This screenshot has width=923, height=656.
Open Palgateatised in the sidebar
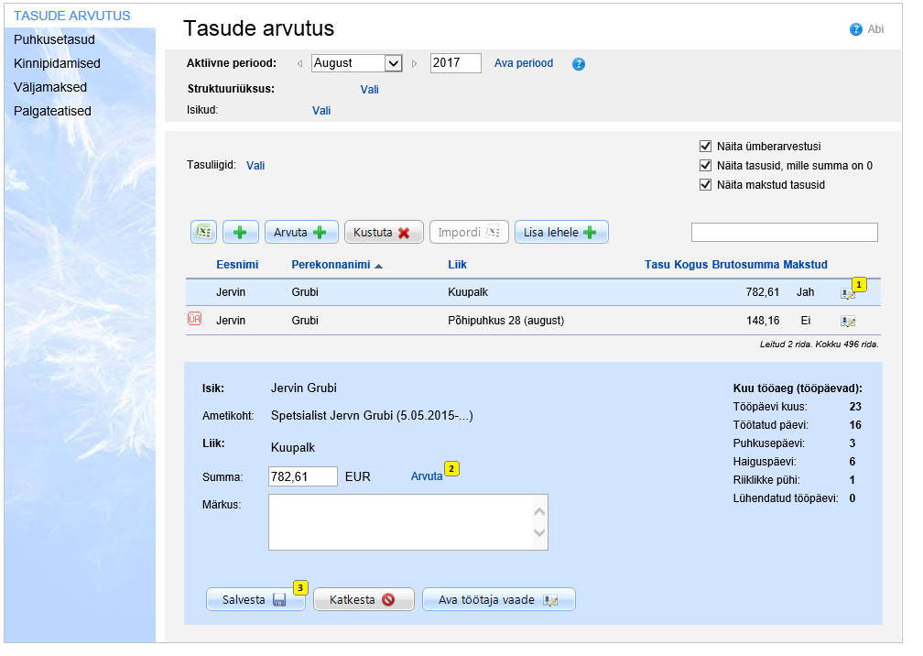tap(53, 111)
